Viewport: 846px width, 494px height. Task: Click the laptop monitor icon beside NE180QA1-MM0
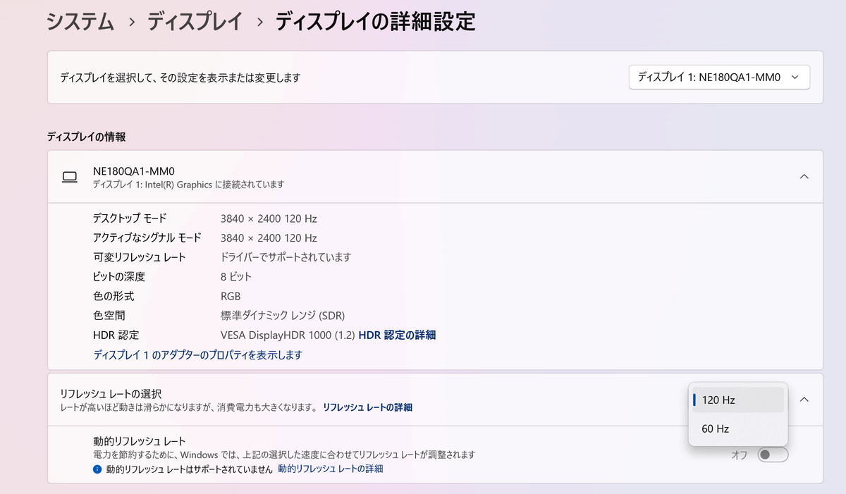70,178
